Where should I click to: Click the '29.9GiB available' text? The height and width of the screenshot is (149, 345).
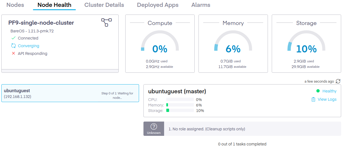tap(306, 67)
